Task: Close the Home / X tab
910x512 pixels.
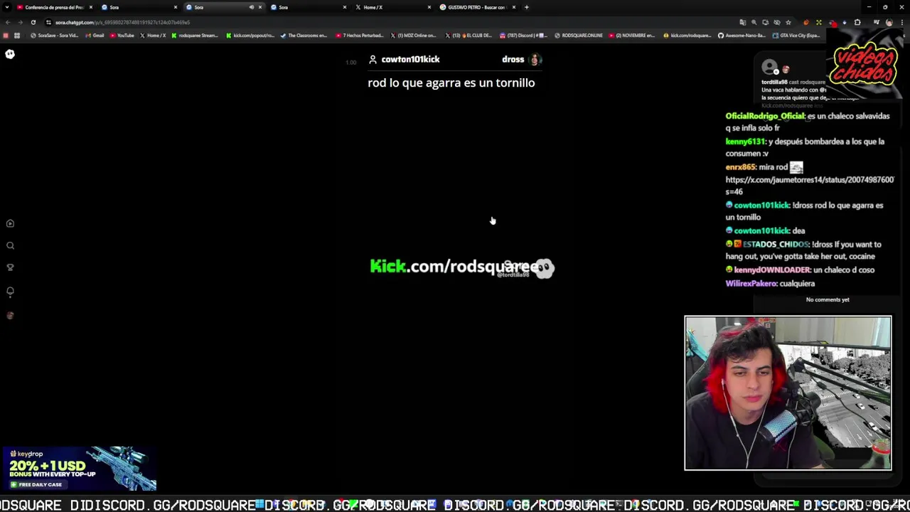Action: (x=429, y=7)
